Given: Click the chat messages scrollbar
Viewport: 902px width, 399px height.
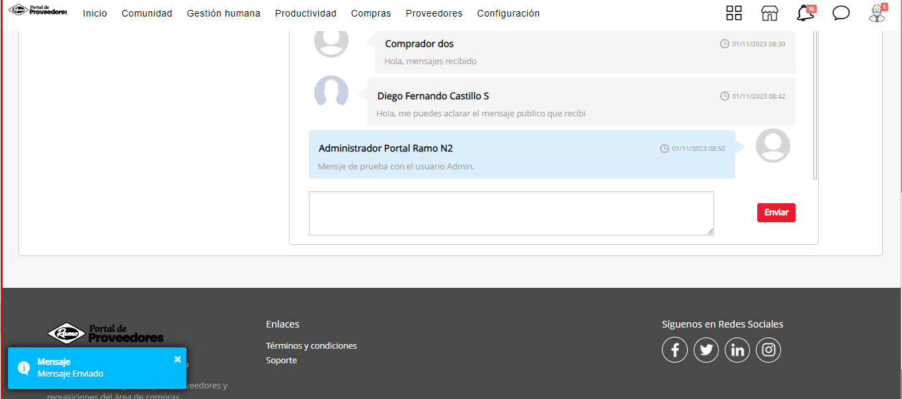Looking at the screenshot, I should tap(815, 106).
